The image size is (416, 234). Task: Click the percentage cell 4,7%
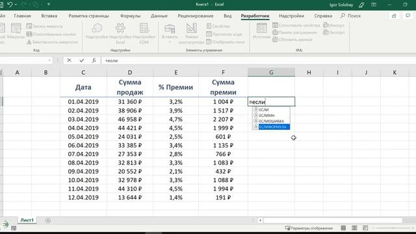click(x=175, y=119)
